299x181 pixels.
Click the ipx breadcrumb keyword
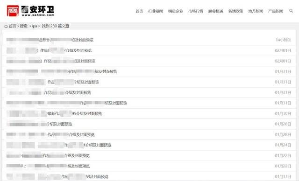click(x=35, y=26)
